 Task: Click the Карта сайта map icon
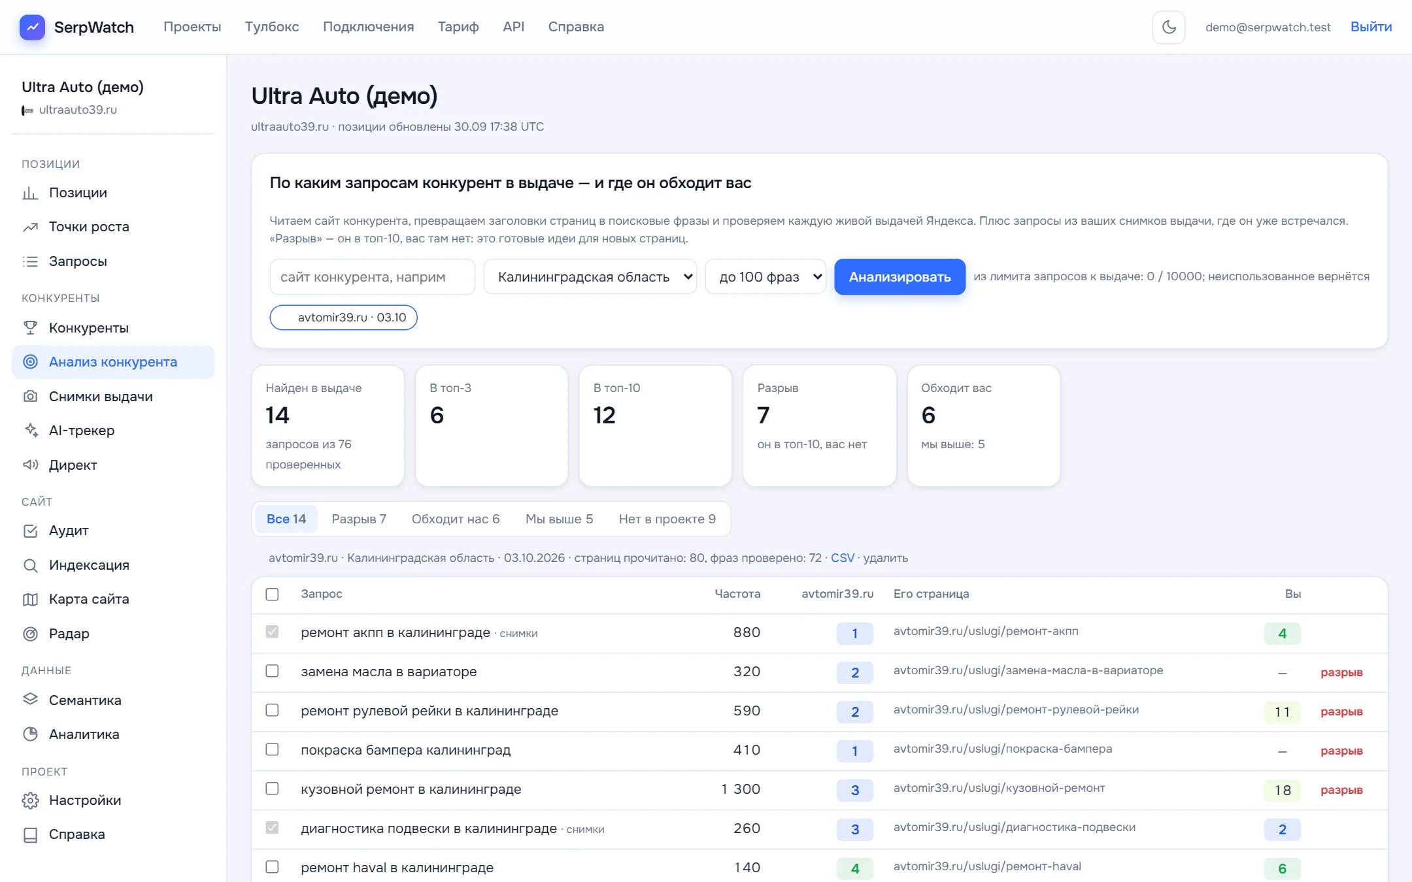coord(30,599)
